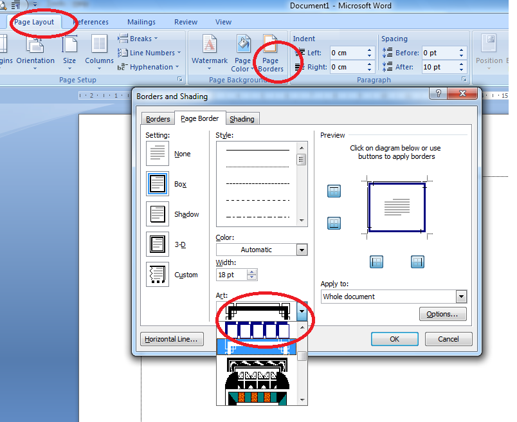Click the Page Borders ribbon button
The image size is (517, 422).
click(x=270, y=53)
